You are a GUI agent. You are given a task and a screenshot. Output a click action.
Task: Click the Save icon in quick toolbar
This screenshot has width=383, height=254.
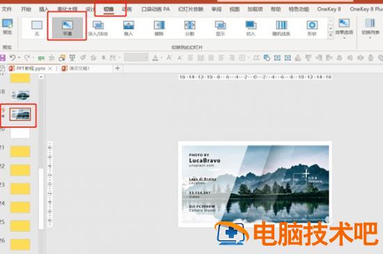click(3, 58)
